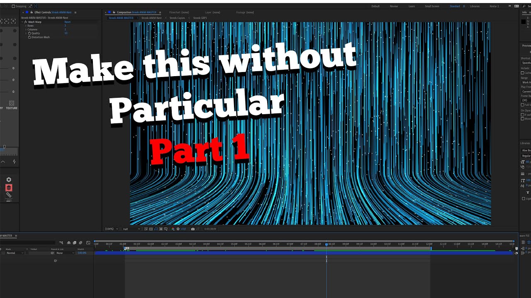Toggle the Distortion Mesh stopwatch
Image resolution: width=531 pixels, height=298 pixels.
pyautogui.click(x=29, y=37)
